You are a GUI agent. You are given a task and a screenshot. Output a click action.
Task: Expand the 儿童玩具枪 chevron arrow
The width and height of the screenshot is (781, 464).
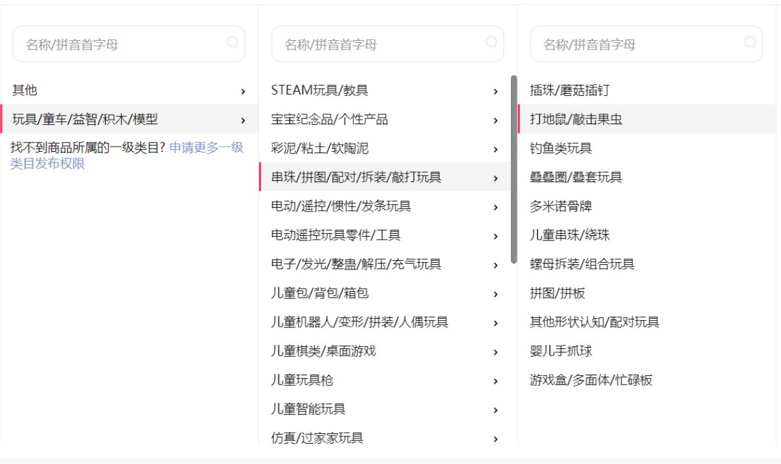[496, 381]
